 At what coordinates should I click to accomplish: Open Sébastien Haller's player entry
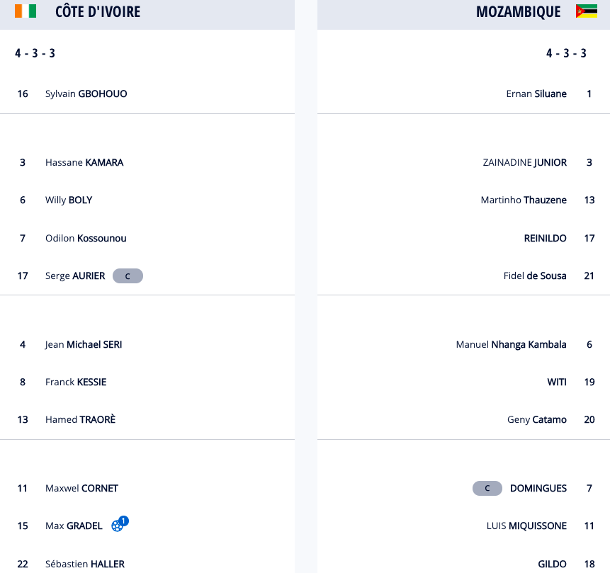[x=84, y=564]
